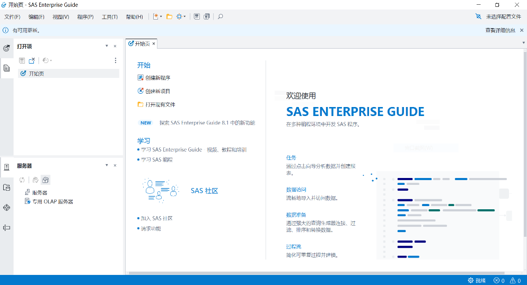Select the 服务器 node in the server tree
527x285 pixels.
coord(40,192)
